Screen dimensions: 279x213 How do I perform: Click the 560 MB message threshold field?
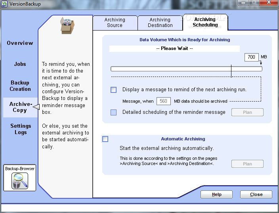164,101
